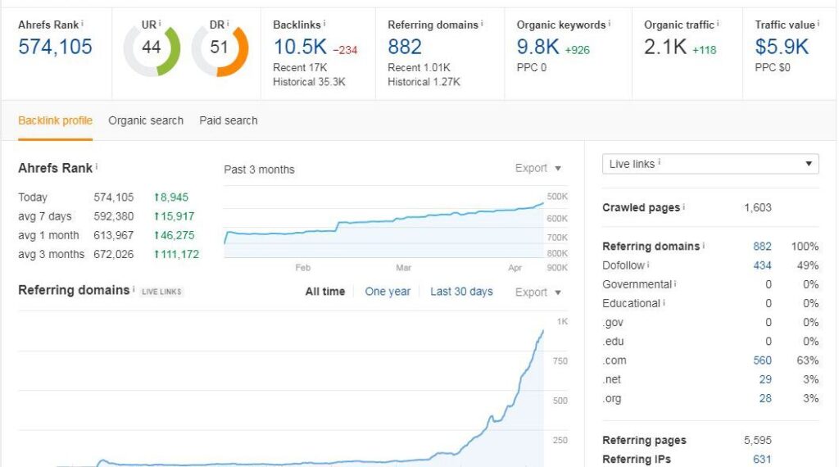839x467 pixels.
Task: Open the 560 .com referring domains link
Action: pyautogui.click(x=762, y=360)
